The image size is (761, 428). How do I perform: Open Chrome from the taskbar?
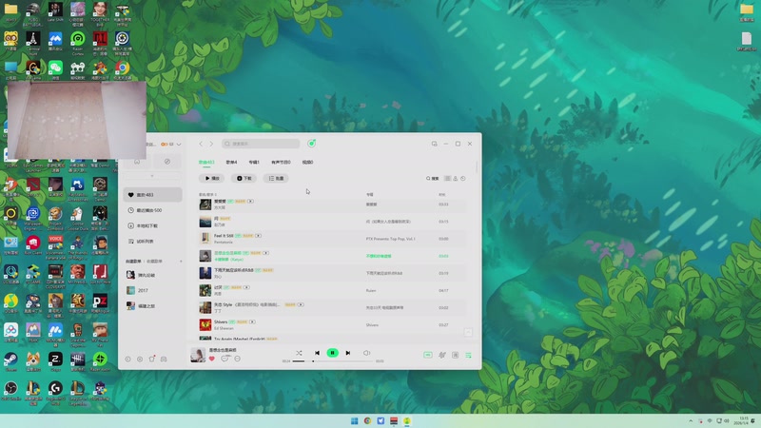tap(367, 420)
